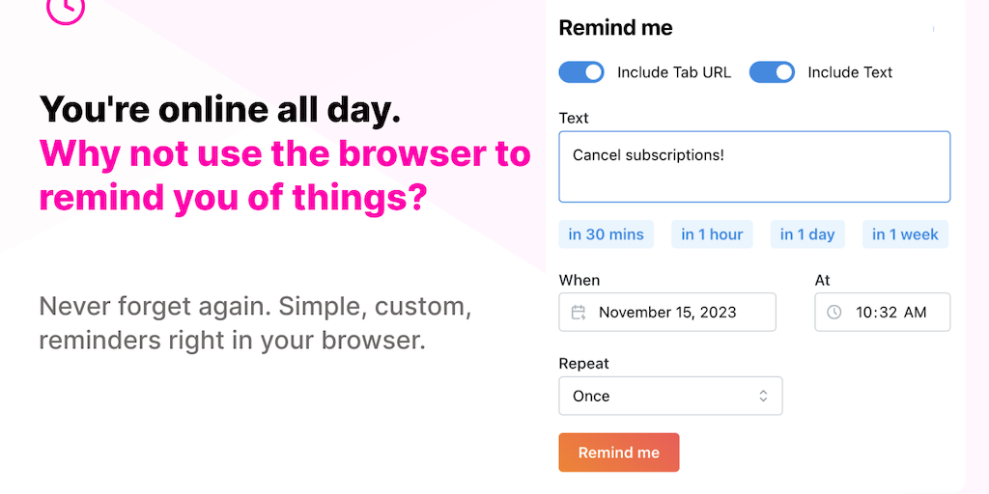Click the 'Include Tab URL' label text
The image size is (989, 494).
[674, 72]
